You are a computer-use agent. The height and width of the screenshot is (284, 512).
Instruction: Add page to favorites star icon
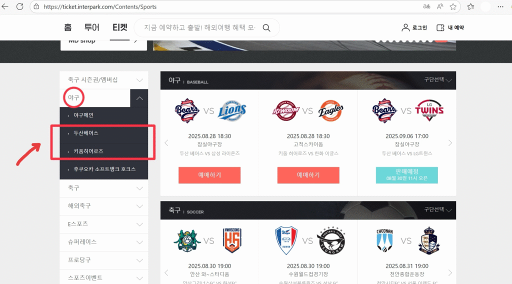453,6
